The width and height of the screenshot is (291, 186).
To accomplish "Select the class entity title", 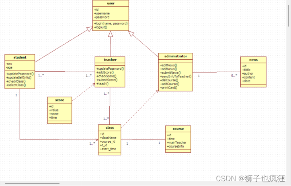I will [110, 127].
